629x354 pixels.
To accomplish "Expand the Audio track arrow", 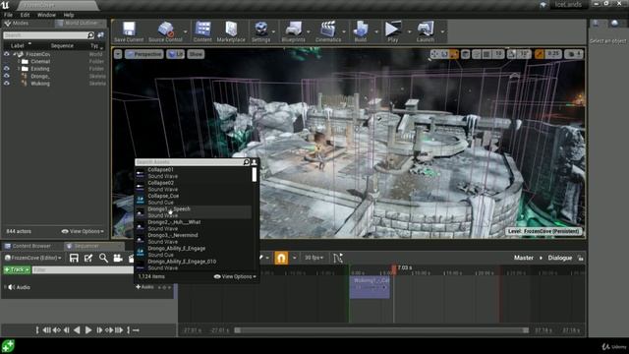I will pos(5,287).
